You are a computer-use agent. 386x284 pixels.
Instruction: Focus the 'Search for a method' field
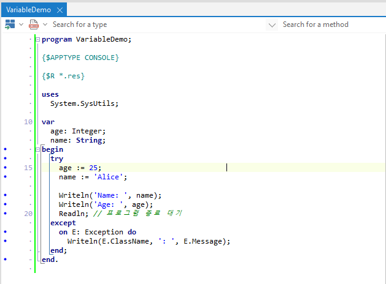333,24
